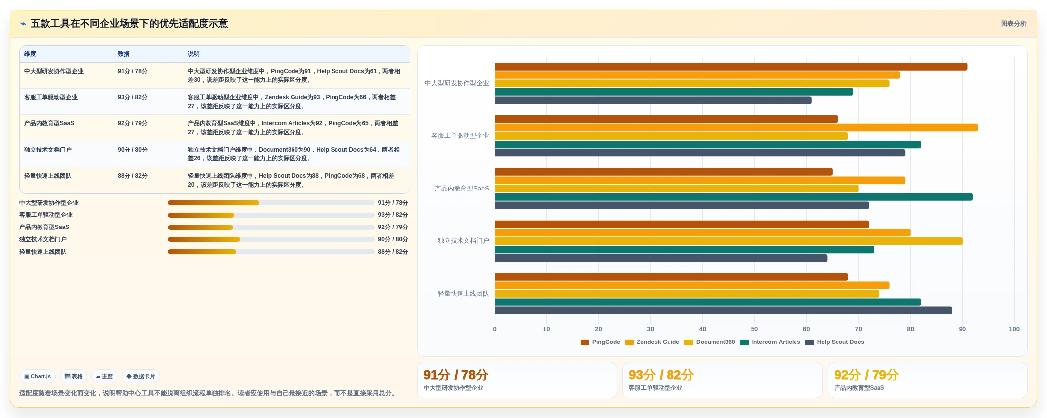Click the Help Scout Docs bar for 中大型研发协作型企业
1047x418 pixels.
(653, 100)
